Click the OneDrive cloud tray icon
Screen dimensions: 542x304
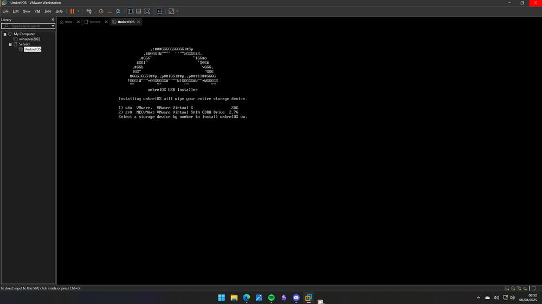(x=487, y=298)
